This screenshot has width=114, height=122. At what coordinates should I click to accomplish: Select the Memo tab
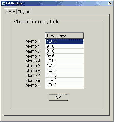click(x=10, y=11)
